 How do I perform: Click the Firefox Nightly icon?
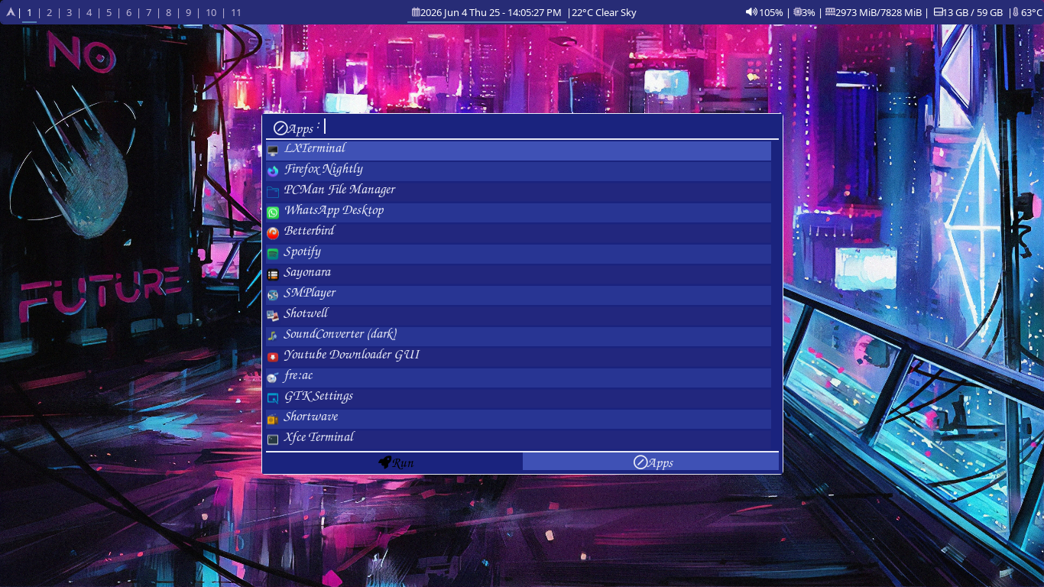pyautogui.click(x=273, y=171)
